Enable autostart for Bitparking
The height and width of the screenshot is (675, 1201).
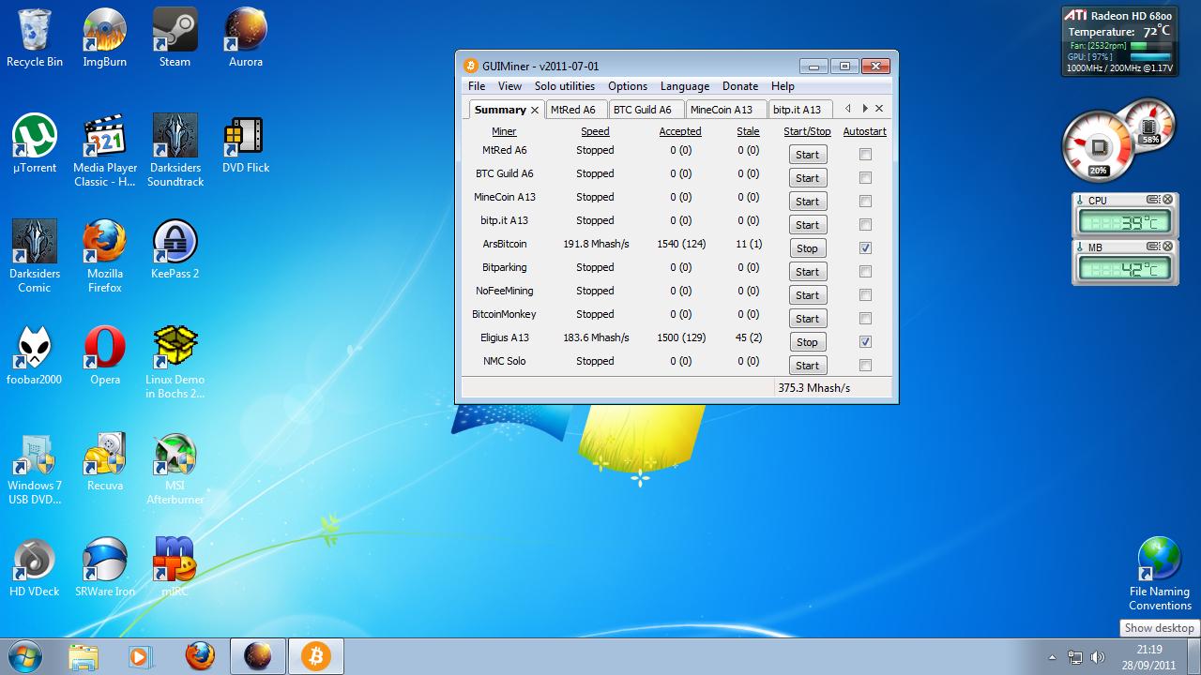pyautogui.click(x=865, y=271)
